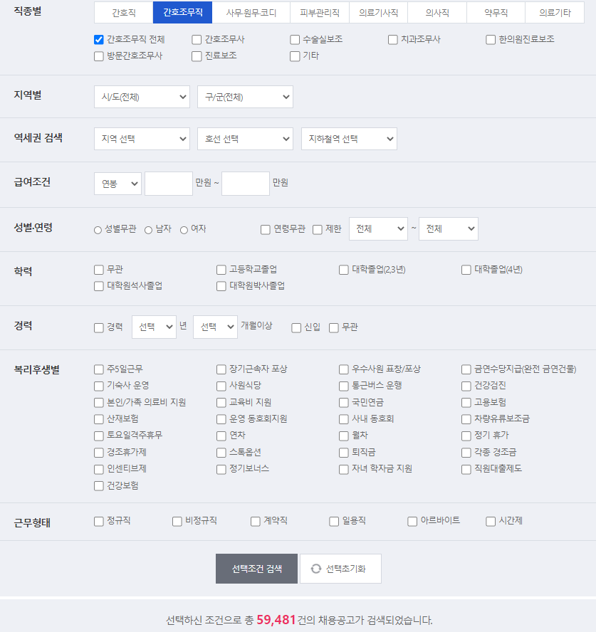Enable the 정규직 employment type
The image size is (596, 632).
coord(98,521)
